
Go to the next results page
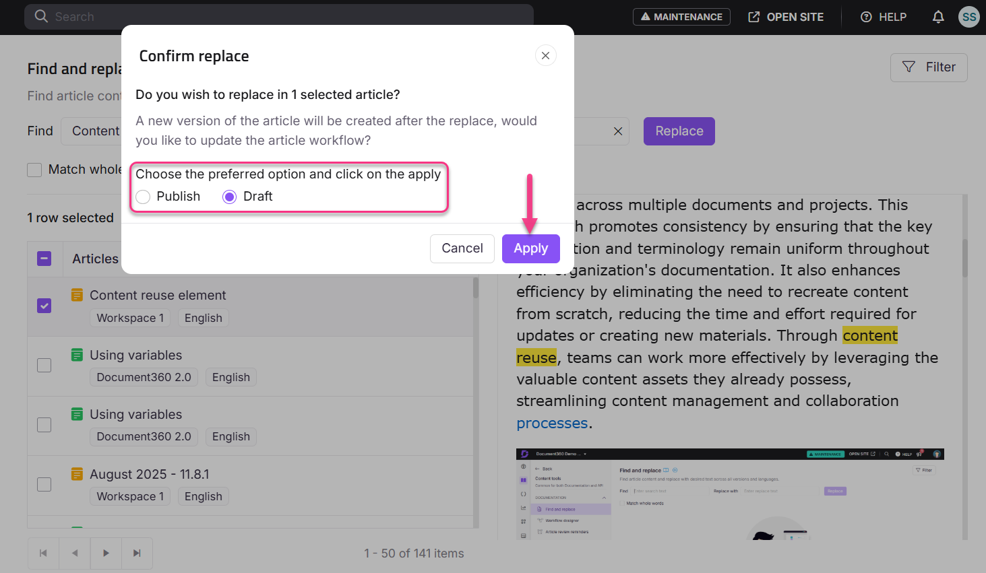coord(106,553)
